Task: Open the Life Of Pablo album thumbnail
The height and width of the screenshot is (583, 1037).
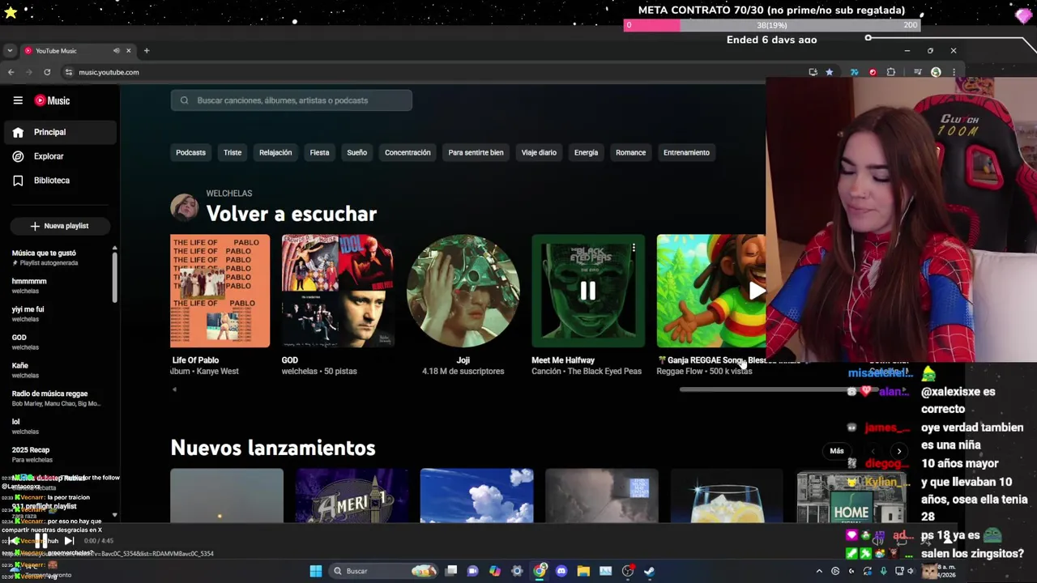Action: click(220, 291)
